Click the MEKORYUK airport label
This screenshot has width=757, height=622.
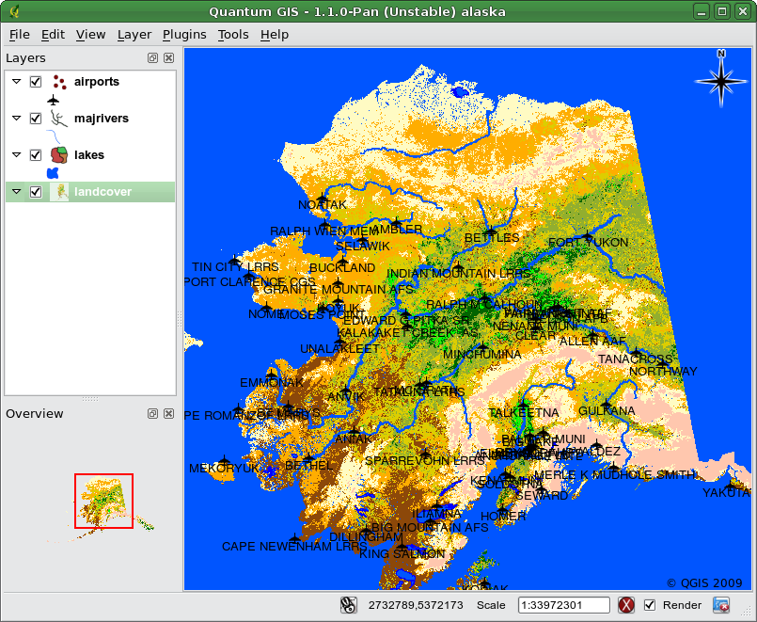pyautogui.click(x=224, y=468)
